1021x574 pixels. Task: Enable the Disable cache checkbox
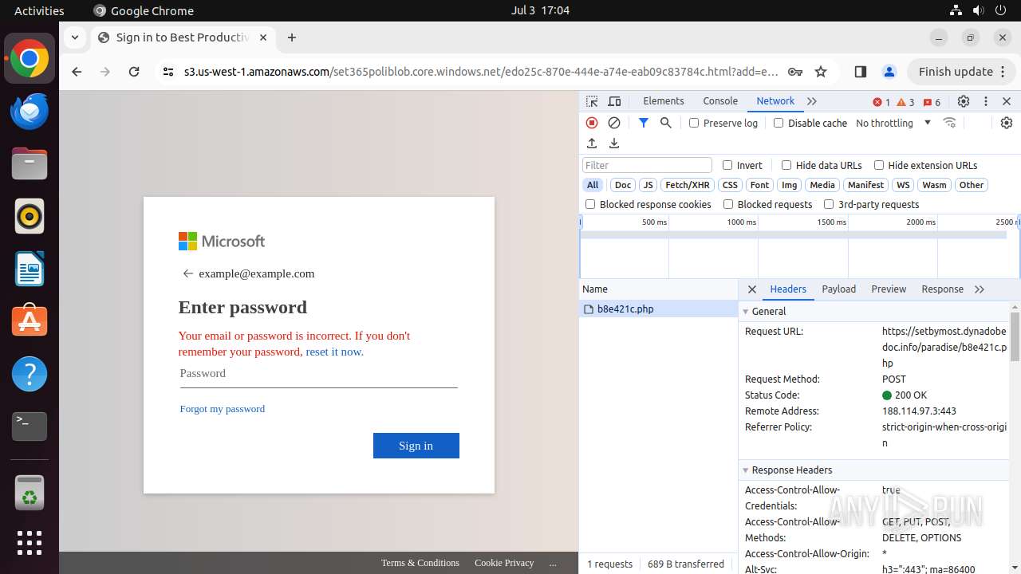tap(779, 123)
